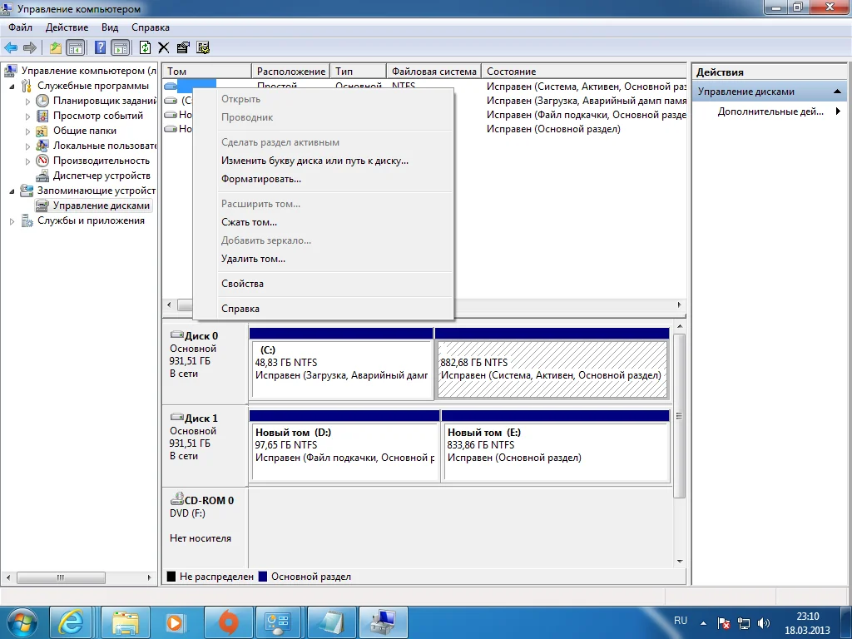Screen dimensions: 852x639
Task: Collapse the Служебные программы tree node
Action: (12, 87)
